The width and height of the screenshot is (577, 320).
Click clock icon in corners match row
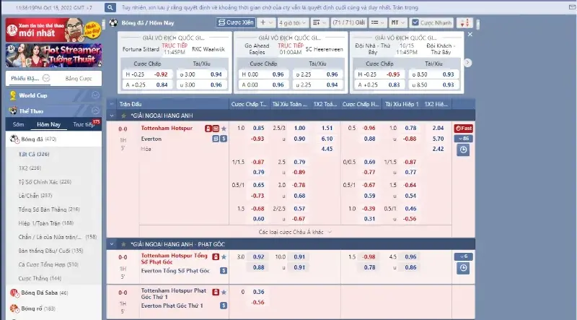click(x=463, y=268)
